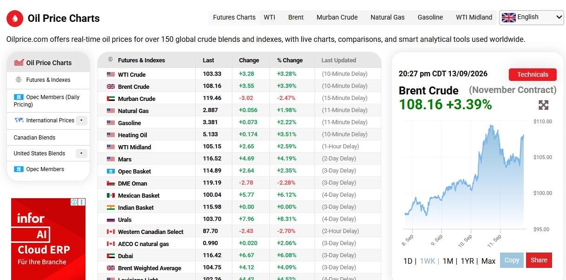Select the 1WK chart range
Screen dimensions: 566x280
point(428,261)
